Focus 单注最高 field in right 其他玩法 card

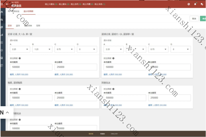[169, 98]
